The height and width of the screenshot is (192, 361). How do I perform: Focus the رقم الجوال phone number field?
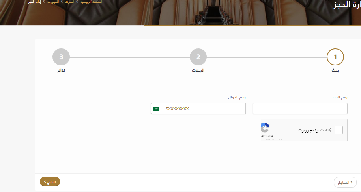[x=198, y=109]
